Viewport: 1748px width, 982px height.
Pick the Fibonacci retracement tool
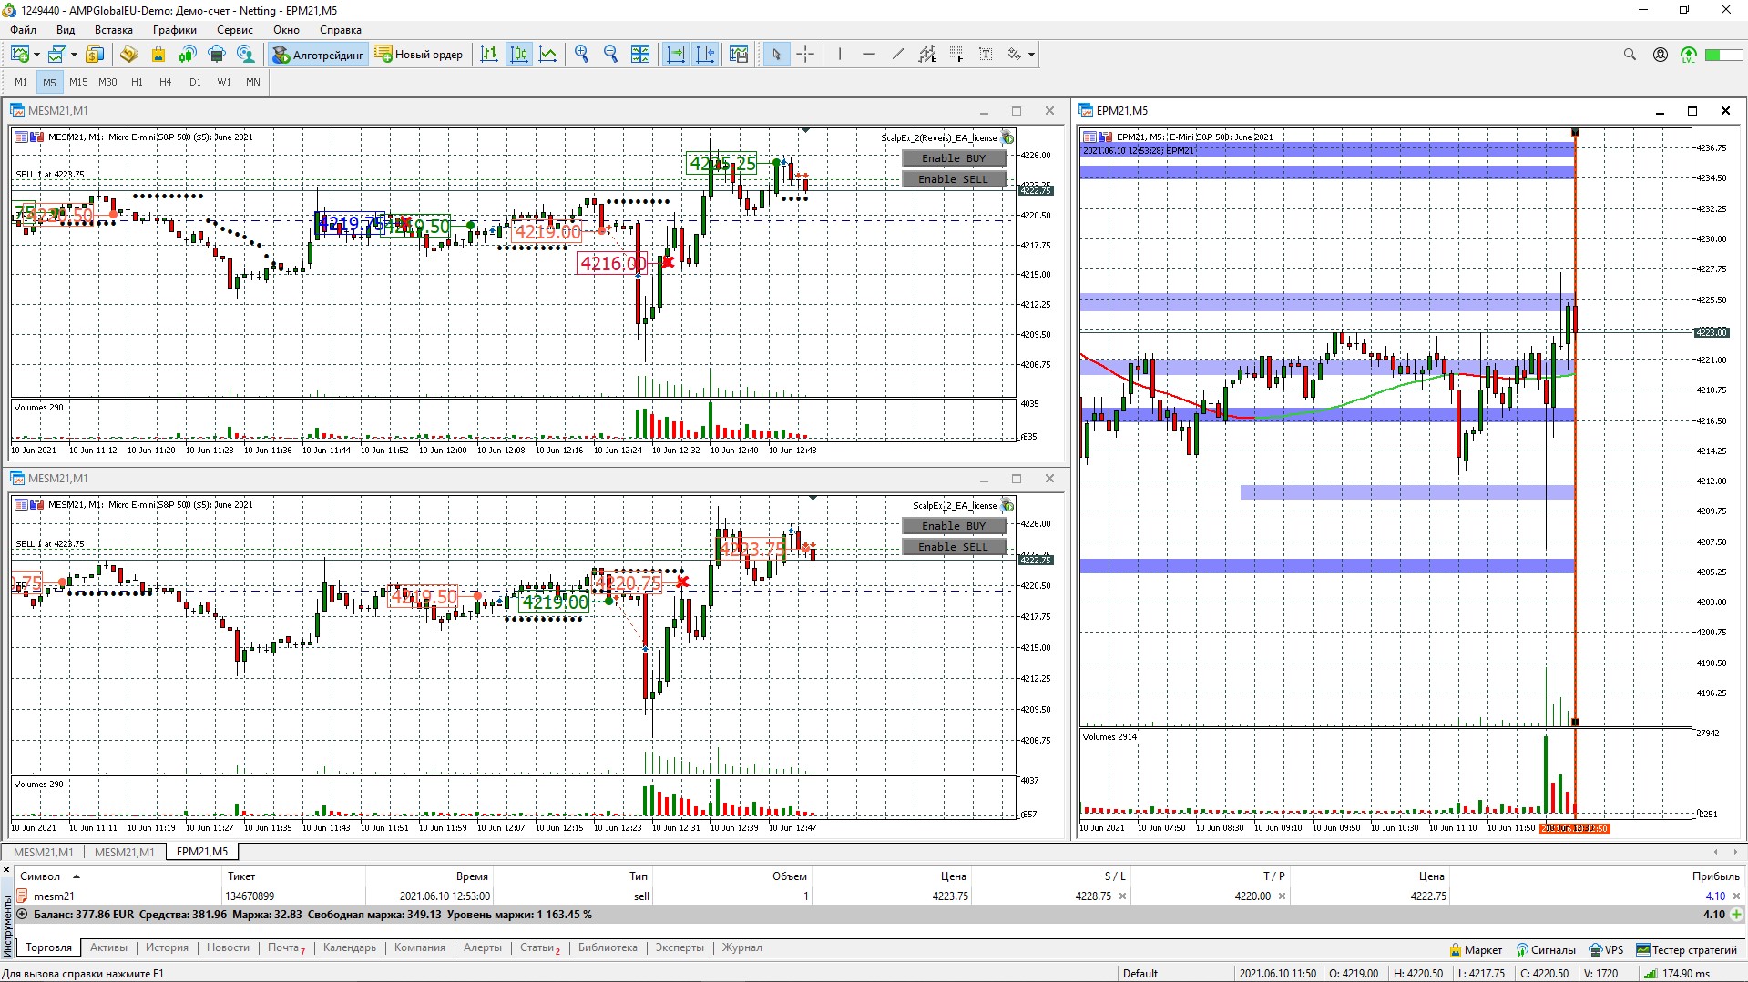(x=956, y=55)
